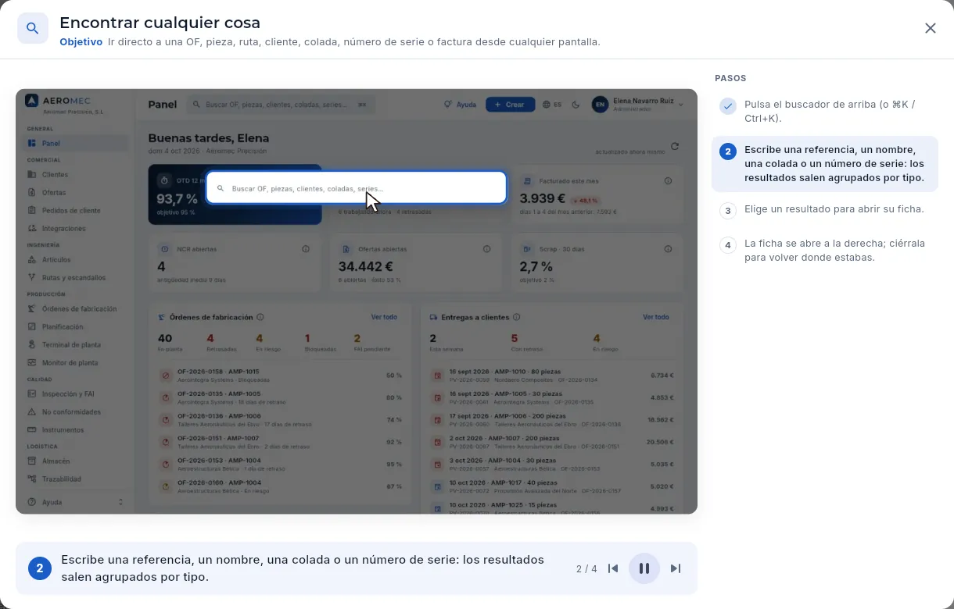The image size is (954, 609).
Task: Open No conformidades in the sidebar
Action: [x=76, y=412]
